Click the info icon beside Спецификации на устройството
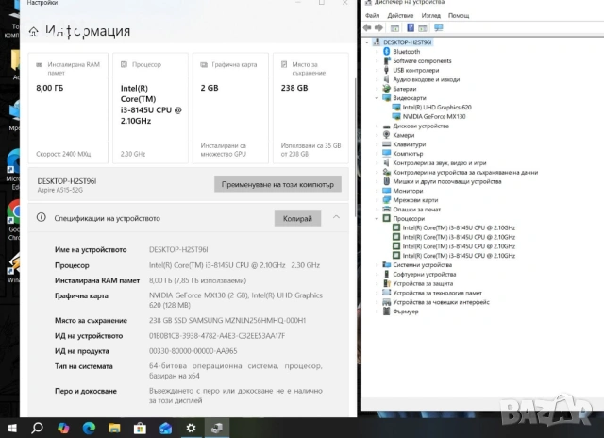 pyautogui.click(x=41, y=218)
